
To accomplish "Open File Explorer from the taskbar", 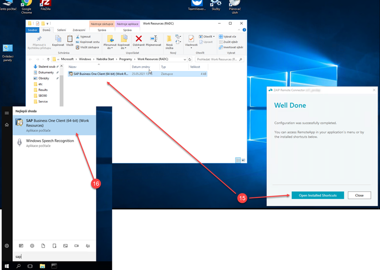I will pyautogui.click(x=42, y=266).
